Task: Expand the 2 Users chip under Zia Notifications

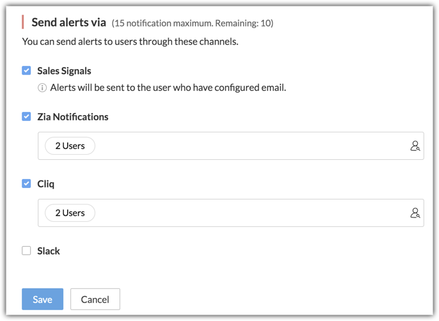Action: click(x=70, y=146)
